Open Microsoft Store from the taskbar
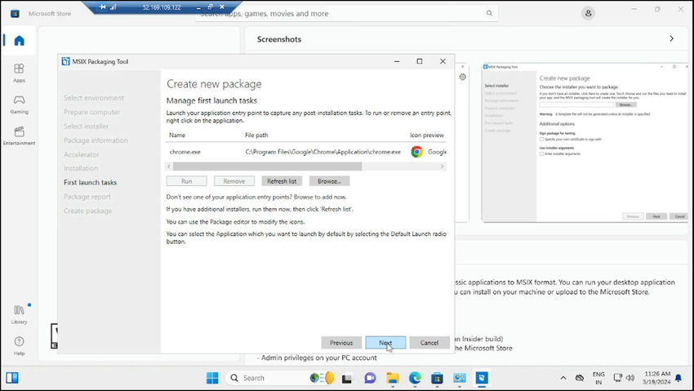Screen dimensions: 694x391 pos(438,378)
